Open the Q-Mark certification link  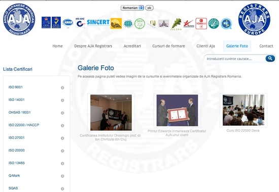[14, 175]
